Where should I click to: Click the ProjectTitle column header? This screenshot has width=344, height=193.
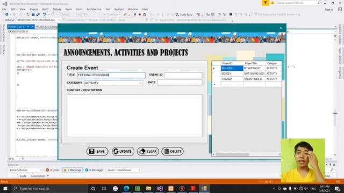(x=254, y=63)
